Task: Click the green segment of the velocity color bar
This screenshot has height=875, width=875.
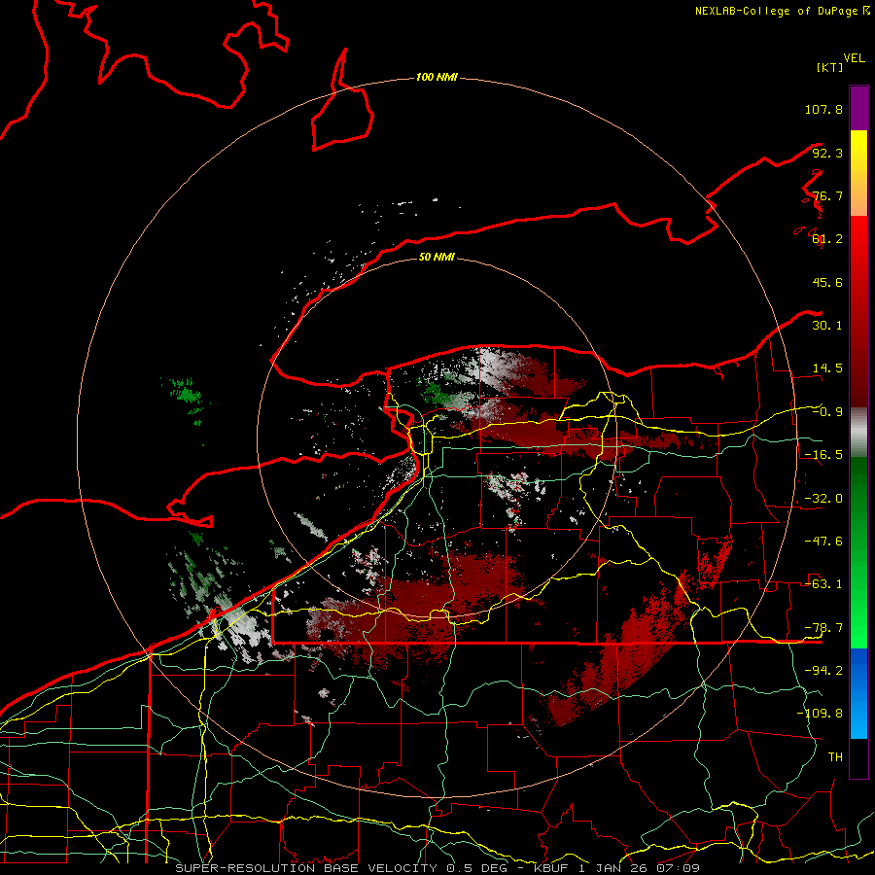Action: (x=858, y=552)
